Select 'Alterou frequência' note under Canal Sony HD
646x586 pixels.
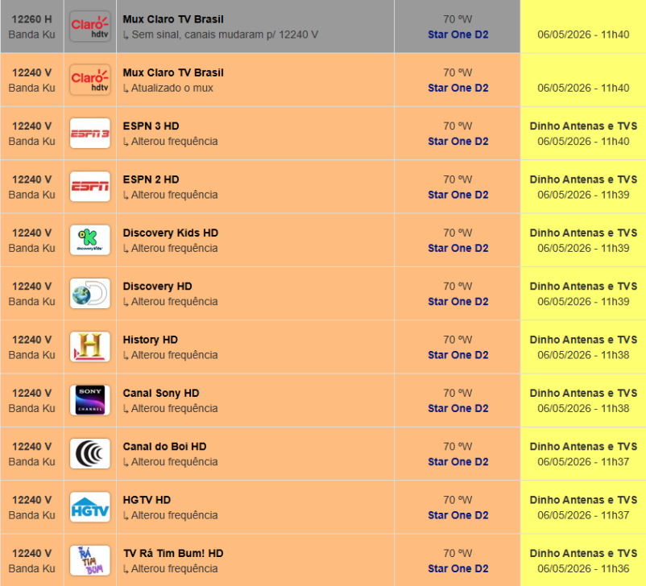tap(174, 409)
